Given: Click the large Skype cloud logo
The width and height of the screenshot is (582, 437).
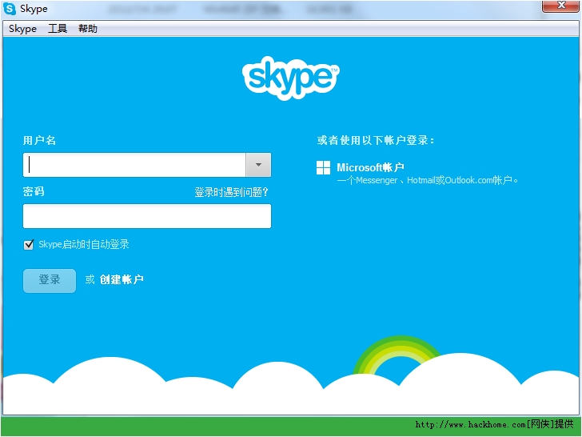Looking at the screenshot, I should pyautogui.click(x=291, y=78).
